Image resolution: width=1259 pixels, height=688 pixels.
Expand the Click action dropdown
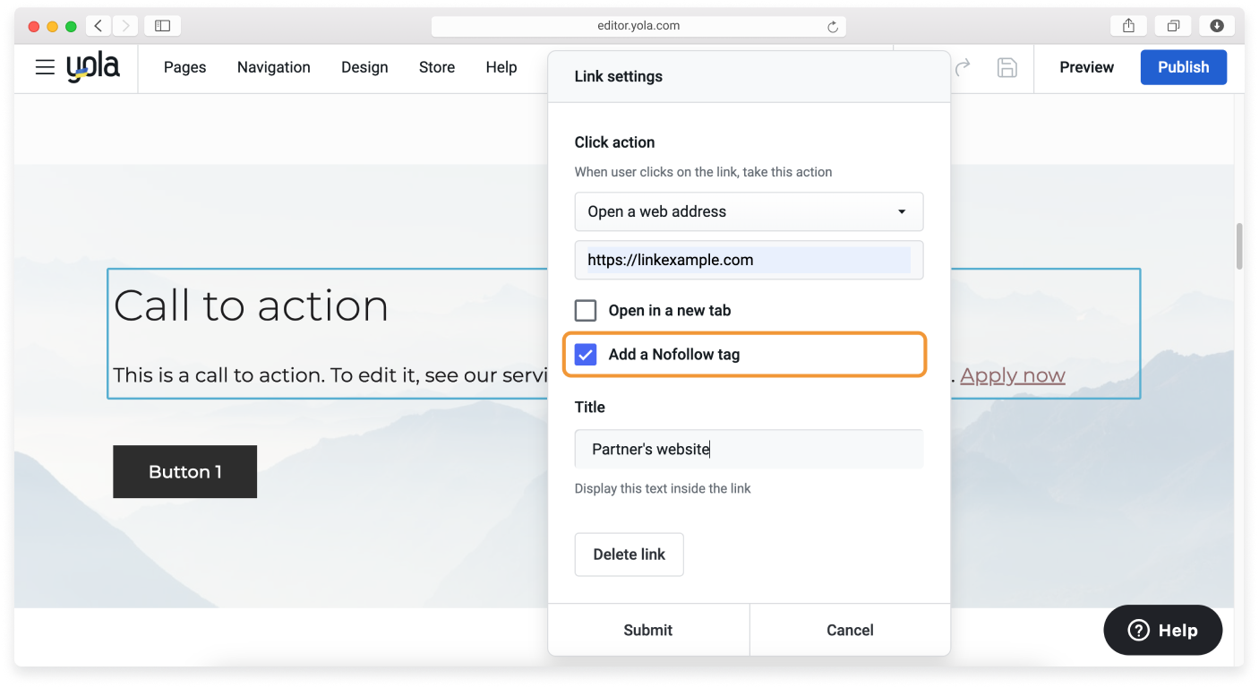coord(749,212)
